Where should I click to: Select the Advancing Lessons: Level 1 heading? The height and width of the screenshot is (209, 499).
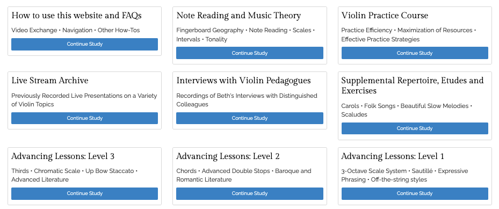click(x=393, y=156)
